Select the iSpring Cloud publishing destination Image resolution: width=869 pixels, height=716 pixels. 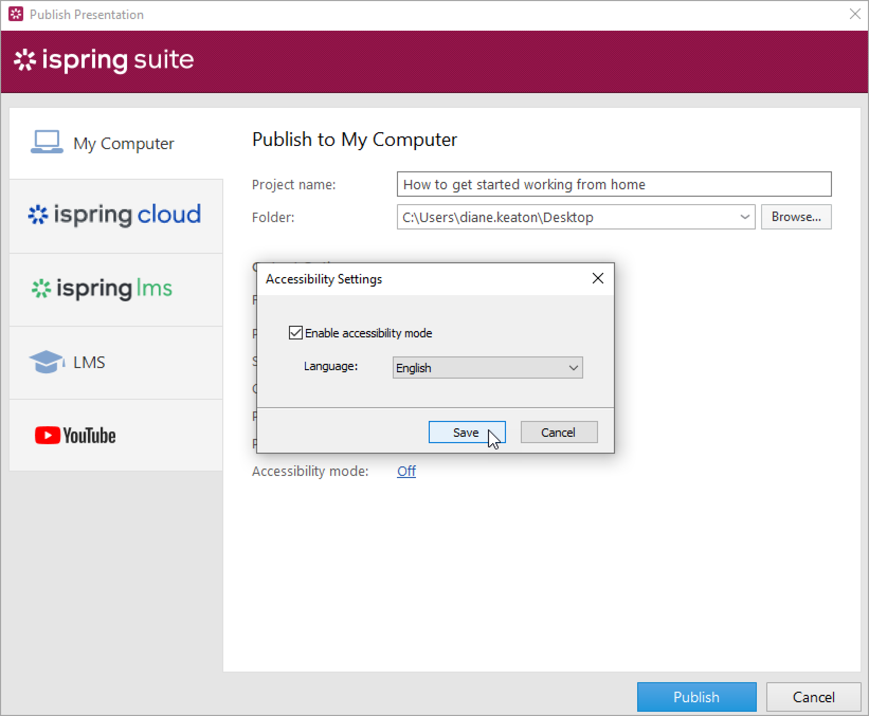point(115,215)
